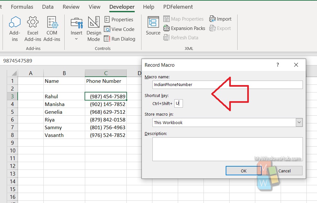Click the Record Macro dialog help icon
317x203 pixels.
[277, 65]
